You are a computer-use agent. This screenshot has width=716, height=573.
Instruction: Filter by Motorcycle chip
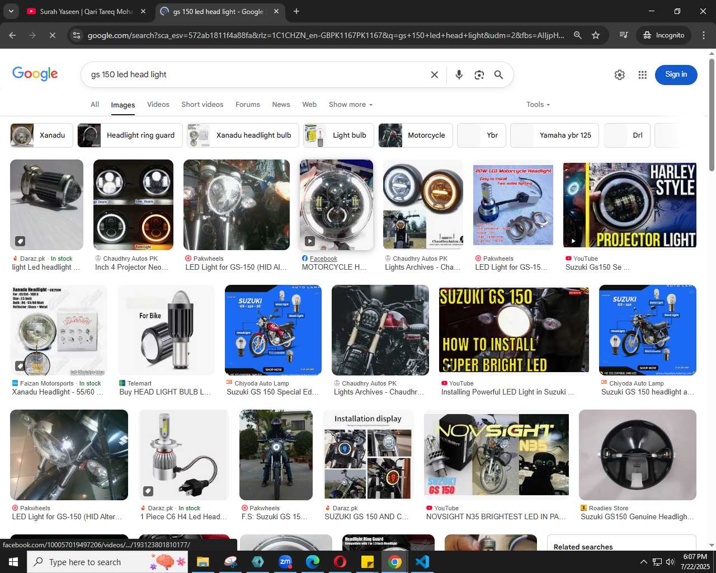tap(416, 135)
